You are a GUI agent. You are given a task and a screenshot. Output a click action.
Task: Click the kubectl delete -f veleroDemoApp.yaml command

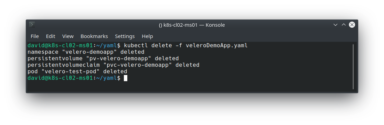186,45
